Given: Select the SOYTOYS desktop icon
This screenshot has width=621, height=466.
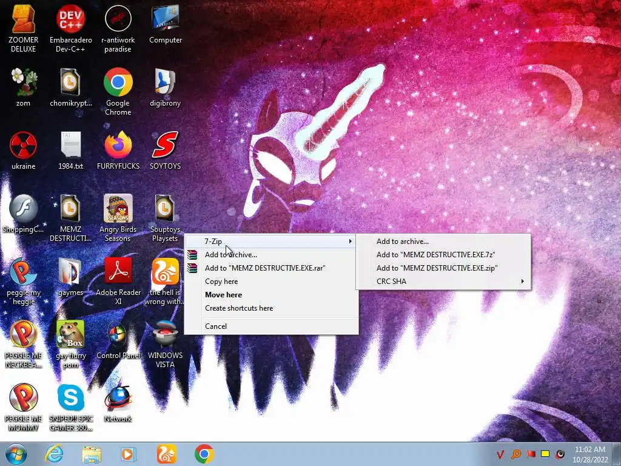Looking at the screenshot, I should [x=165, y=150].
